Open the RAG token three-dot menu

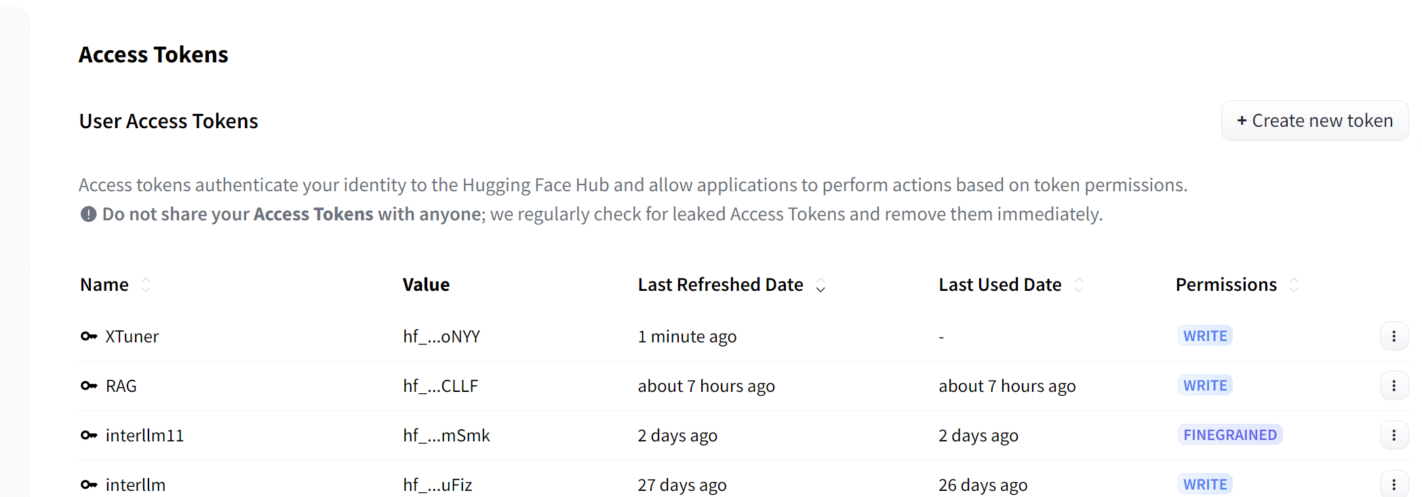click(x=1394, y=386)
